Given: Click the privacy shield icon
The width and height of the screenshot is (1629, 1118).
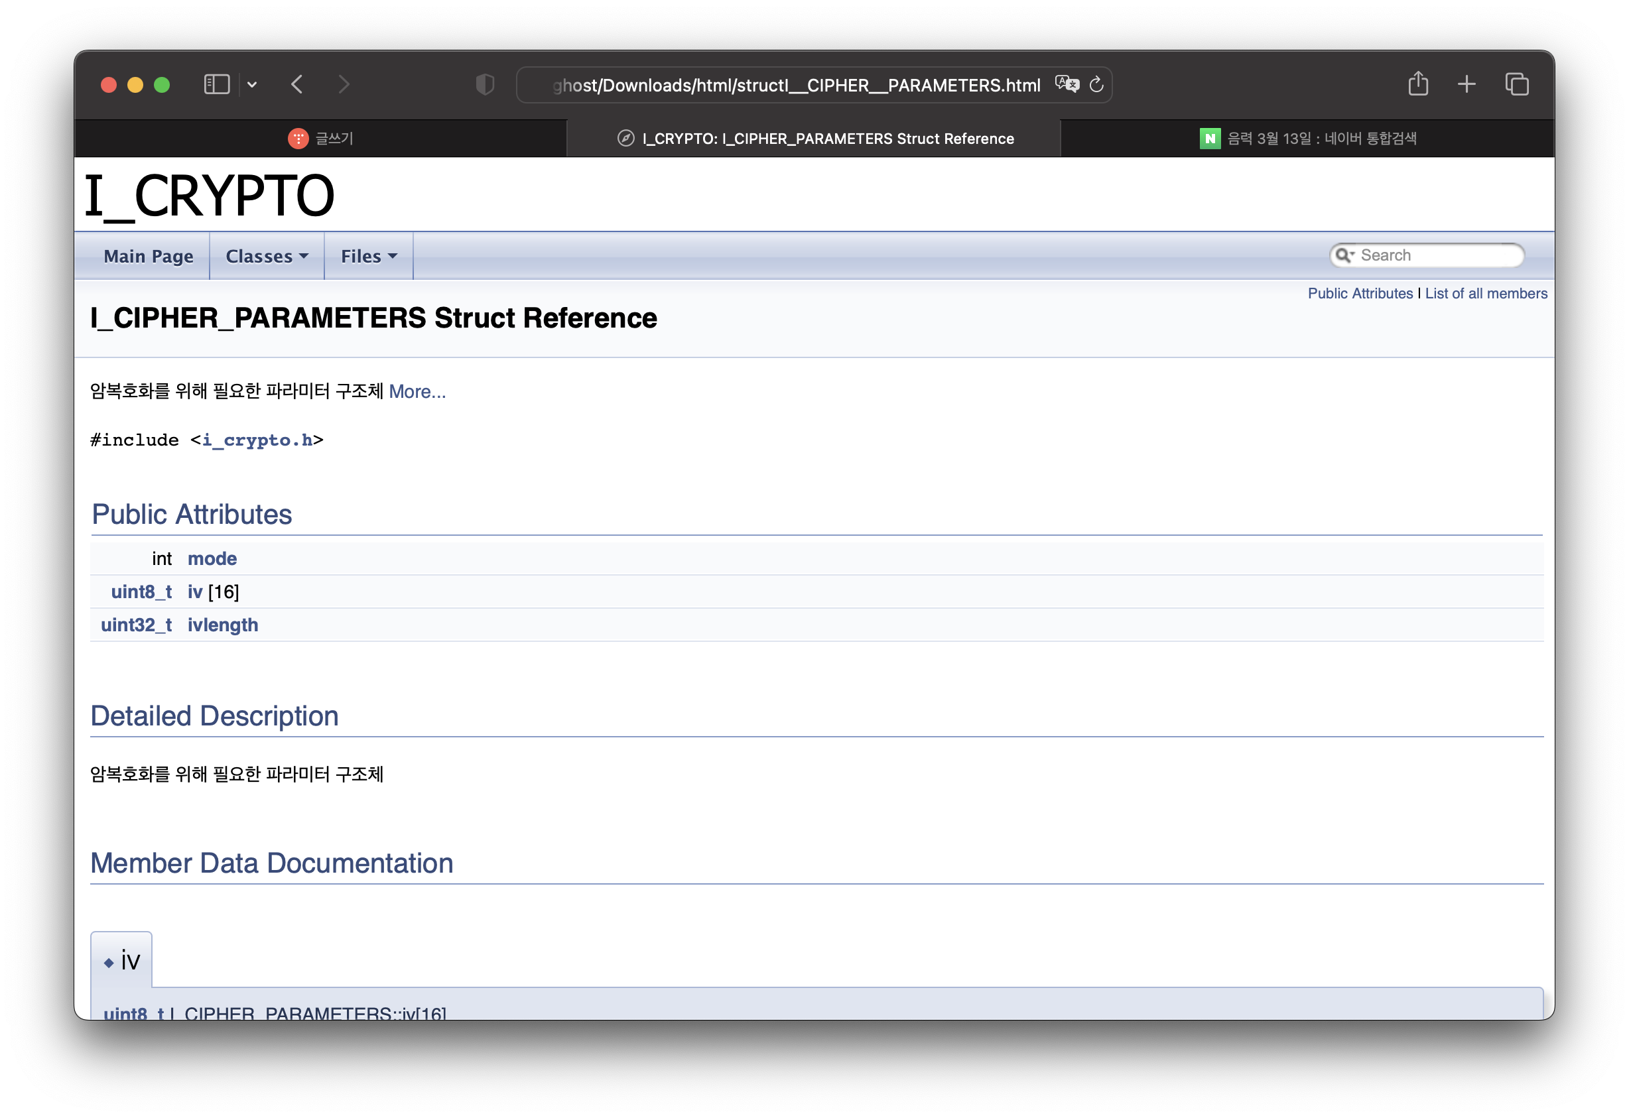Looking at the screenshot, I should point(484,85).
